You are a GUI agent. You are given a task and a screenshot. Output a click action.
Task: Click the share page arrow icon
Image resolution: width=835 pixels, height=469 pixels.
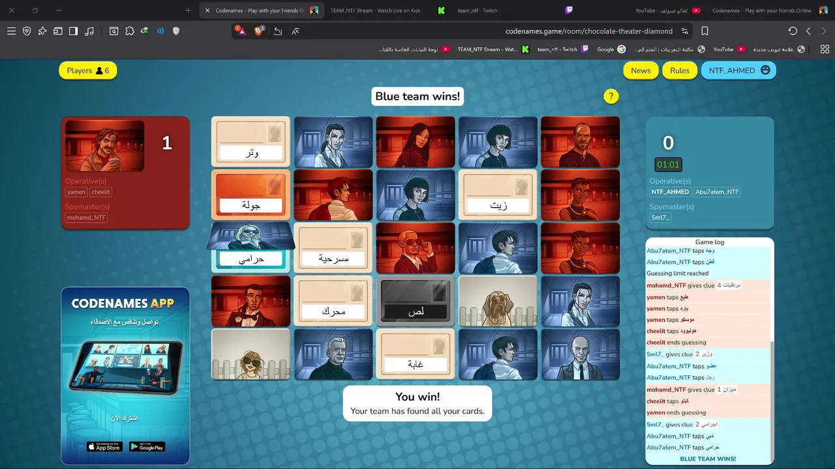278,31
